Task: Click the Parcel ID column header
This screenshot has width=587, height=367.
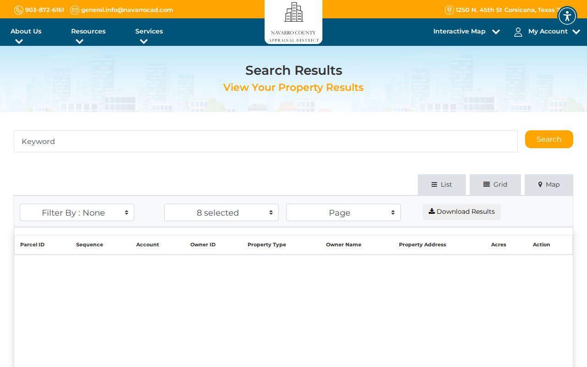Action: coord(32,245)
